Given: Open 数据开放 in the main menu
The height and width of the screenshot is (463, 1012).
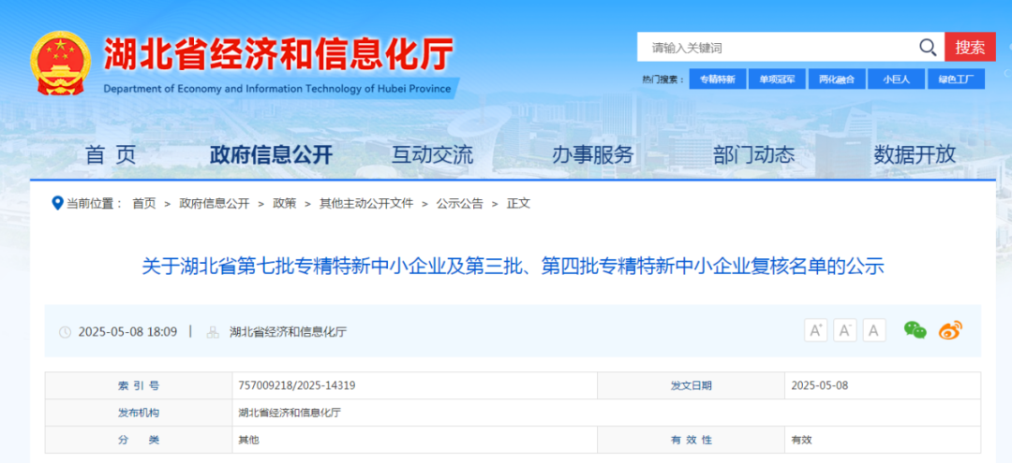Looking at the screenshot, I should point(915,154).
